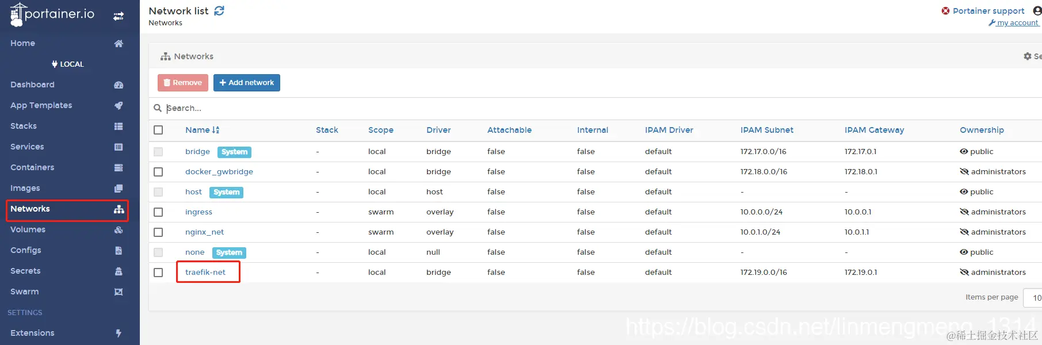The width and height of the screenshot is (1042, 345).
Task: Check the ingress row checkbox
Action: (x=158, y=212)
